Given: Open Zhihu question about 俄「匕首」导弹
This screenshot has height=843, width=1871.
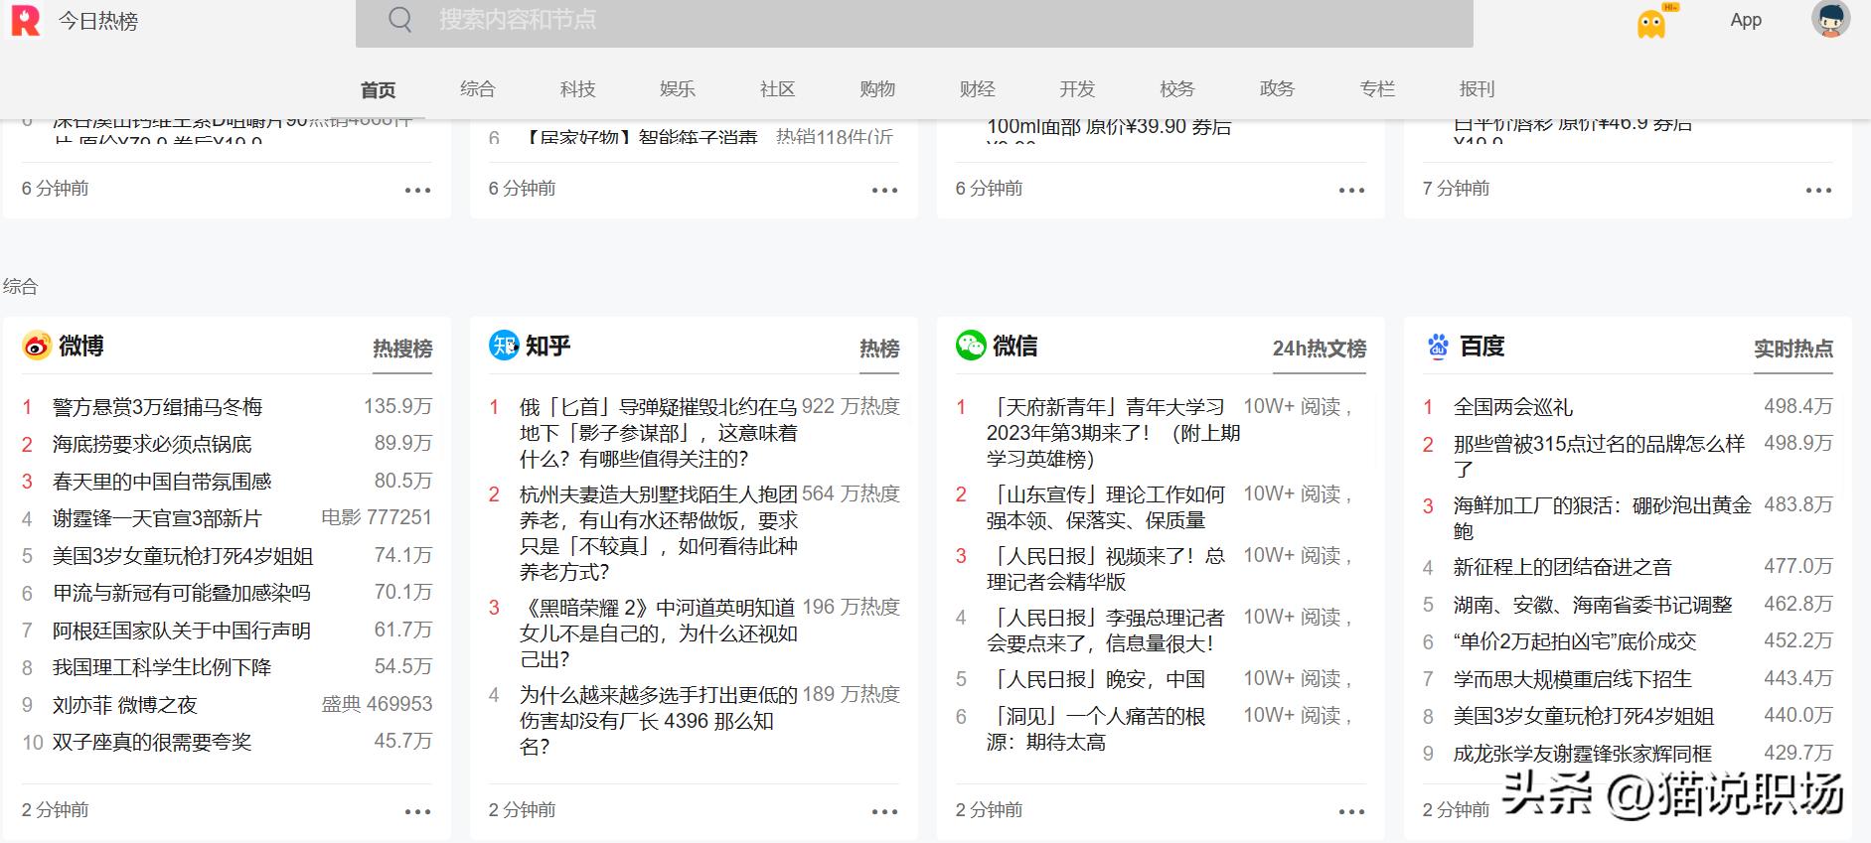Looking at the screenshot, I should tap(658, 433).
